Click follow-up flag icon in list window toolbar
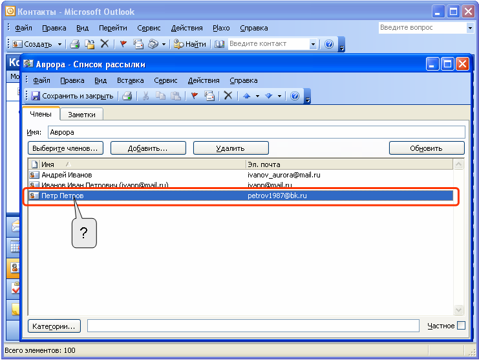Screen dimensions: 479x360 (195, 96)
